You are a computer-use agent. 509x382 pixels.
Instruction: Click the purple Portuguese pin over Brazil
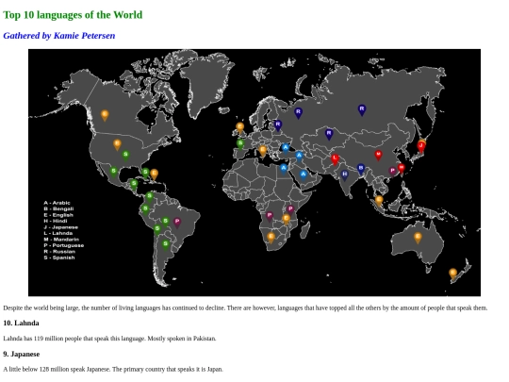(177, 223)
